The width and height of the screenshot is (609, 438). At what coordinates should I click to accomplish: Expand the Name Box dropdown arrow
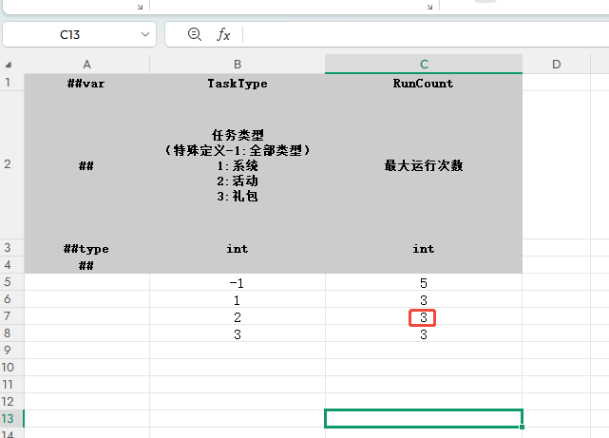[x=145, y=34]
